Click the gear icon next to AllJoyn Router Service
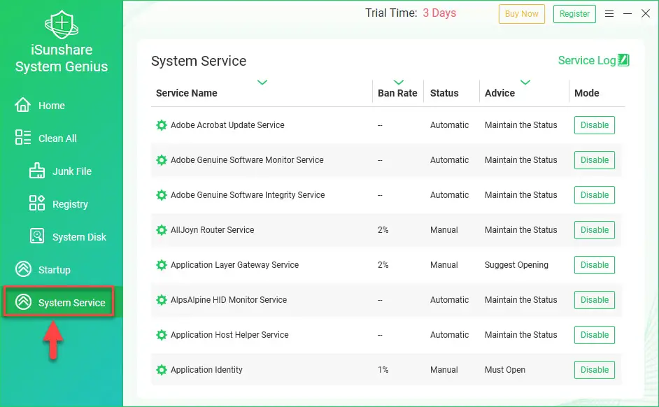Image resolution: width=659 pixels, height=407 pixels. (x=162, y=230)
